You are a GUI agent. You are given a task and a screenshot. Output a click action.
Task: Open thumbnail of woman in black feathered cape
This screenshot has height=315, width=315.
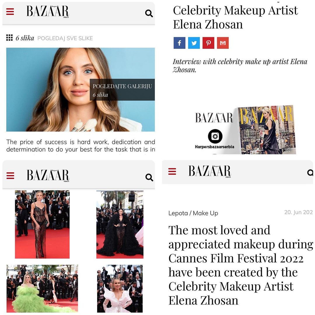point(120,224)
